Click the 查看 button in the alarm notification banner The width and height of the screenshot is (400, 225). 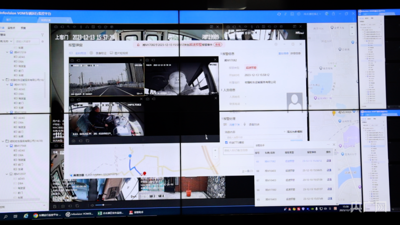218,45
